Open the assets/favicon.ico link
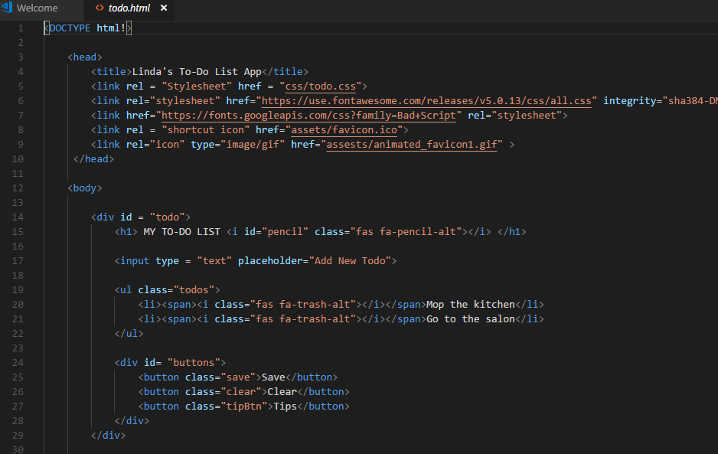Viewport: 718px width, 454px height. [x=344, y=130]
